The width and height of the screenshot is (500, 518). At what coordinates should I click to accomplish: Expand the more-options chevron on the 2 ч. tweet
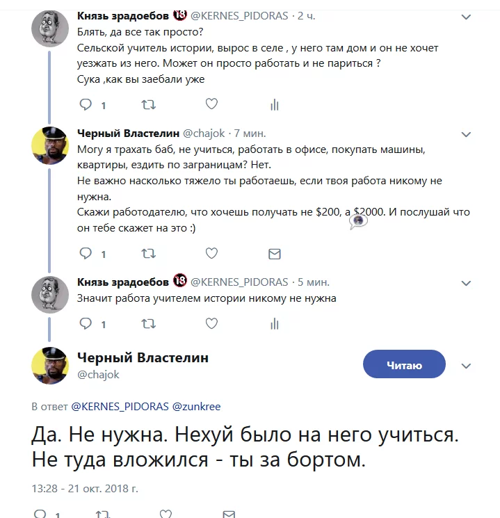point(467,17)
